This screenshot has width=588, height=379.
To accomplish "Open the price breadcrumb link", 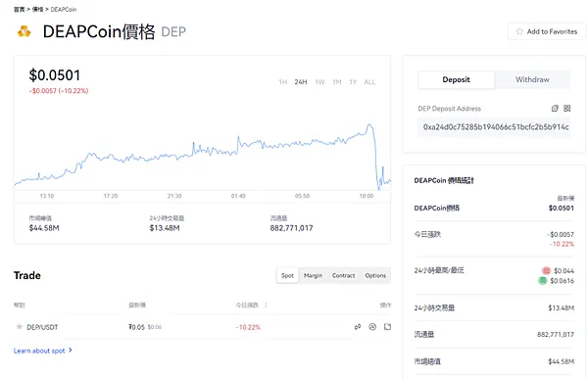I will coord(37,10).
